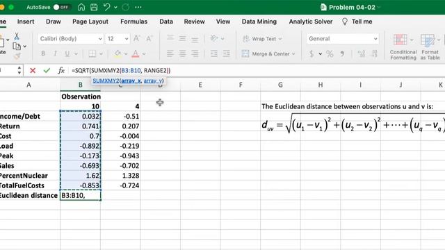Click the fx Insert Function icon
445x250 pixels.
click(x=60, y=70)
